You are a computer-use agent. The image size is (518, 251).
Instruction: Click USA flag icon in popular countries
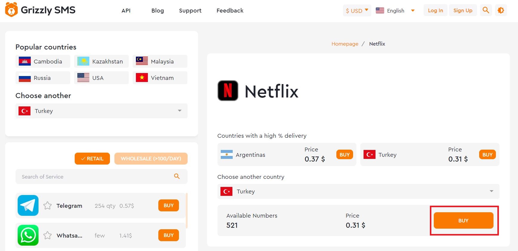pos(83,78)
